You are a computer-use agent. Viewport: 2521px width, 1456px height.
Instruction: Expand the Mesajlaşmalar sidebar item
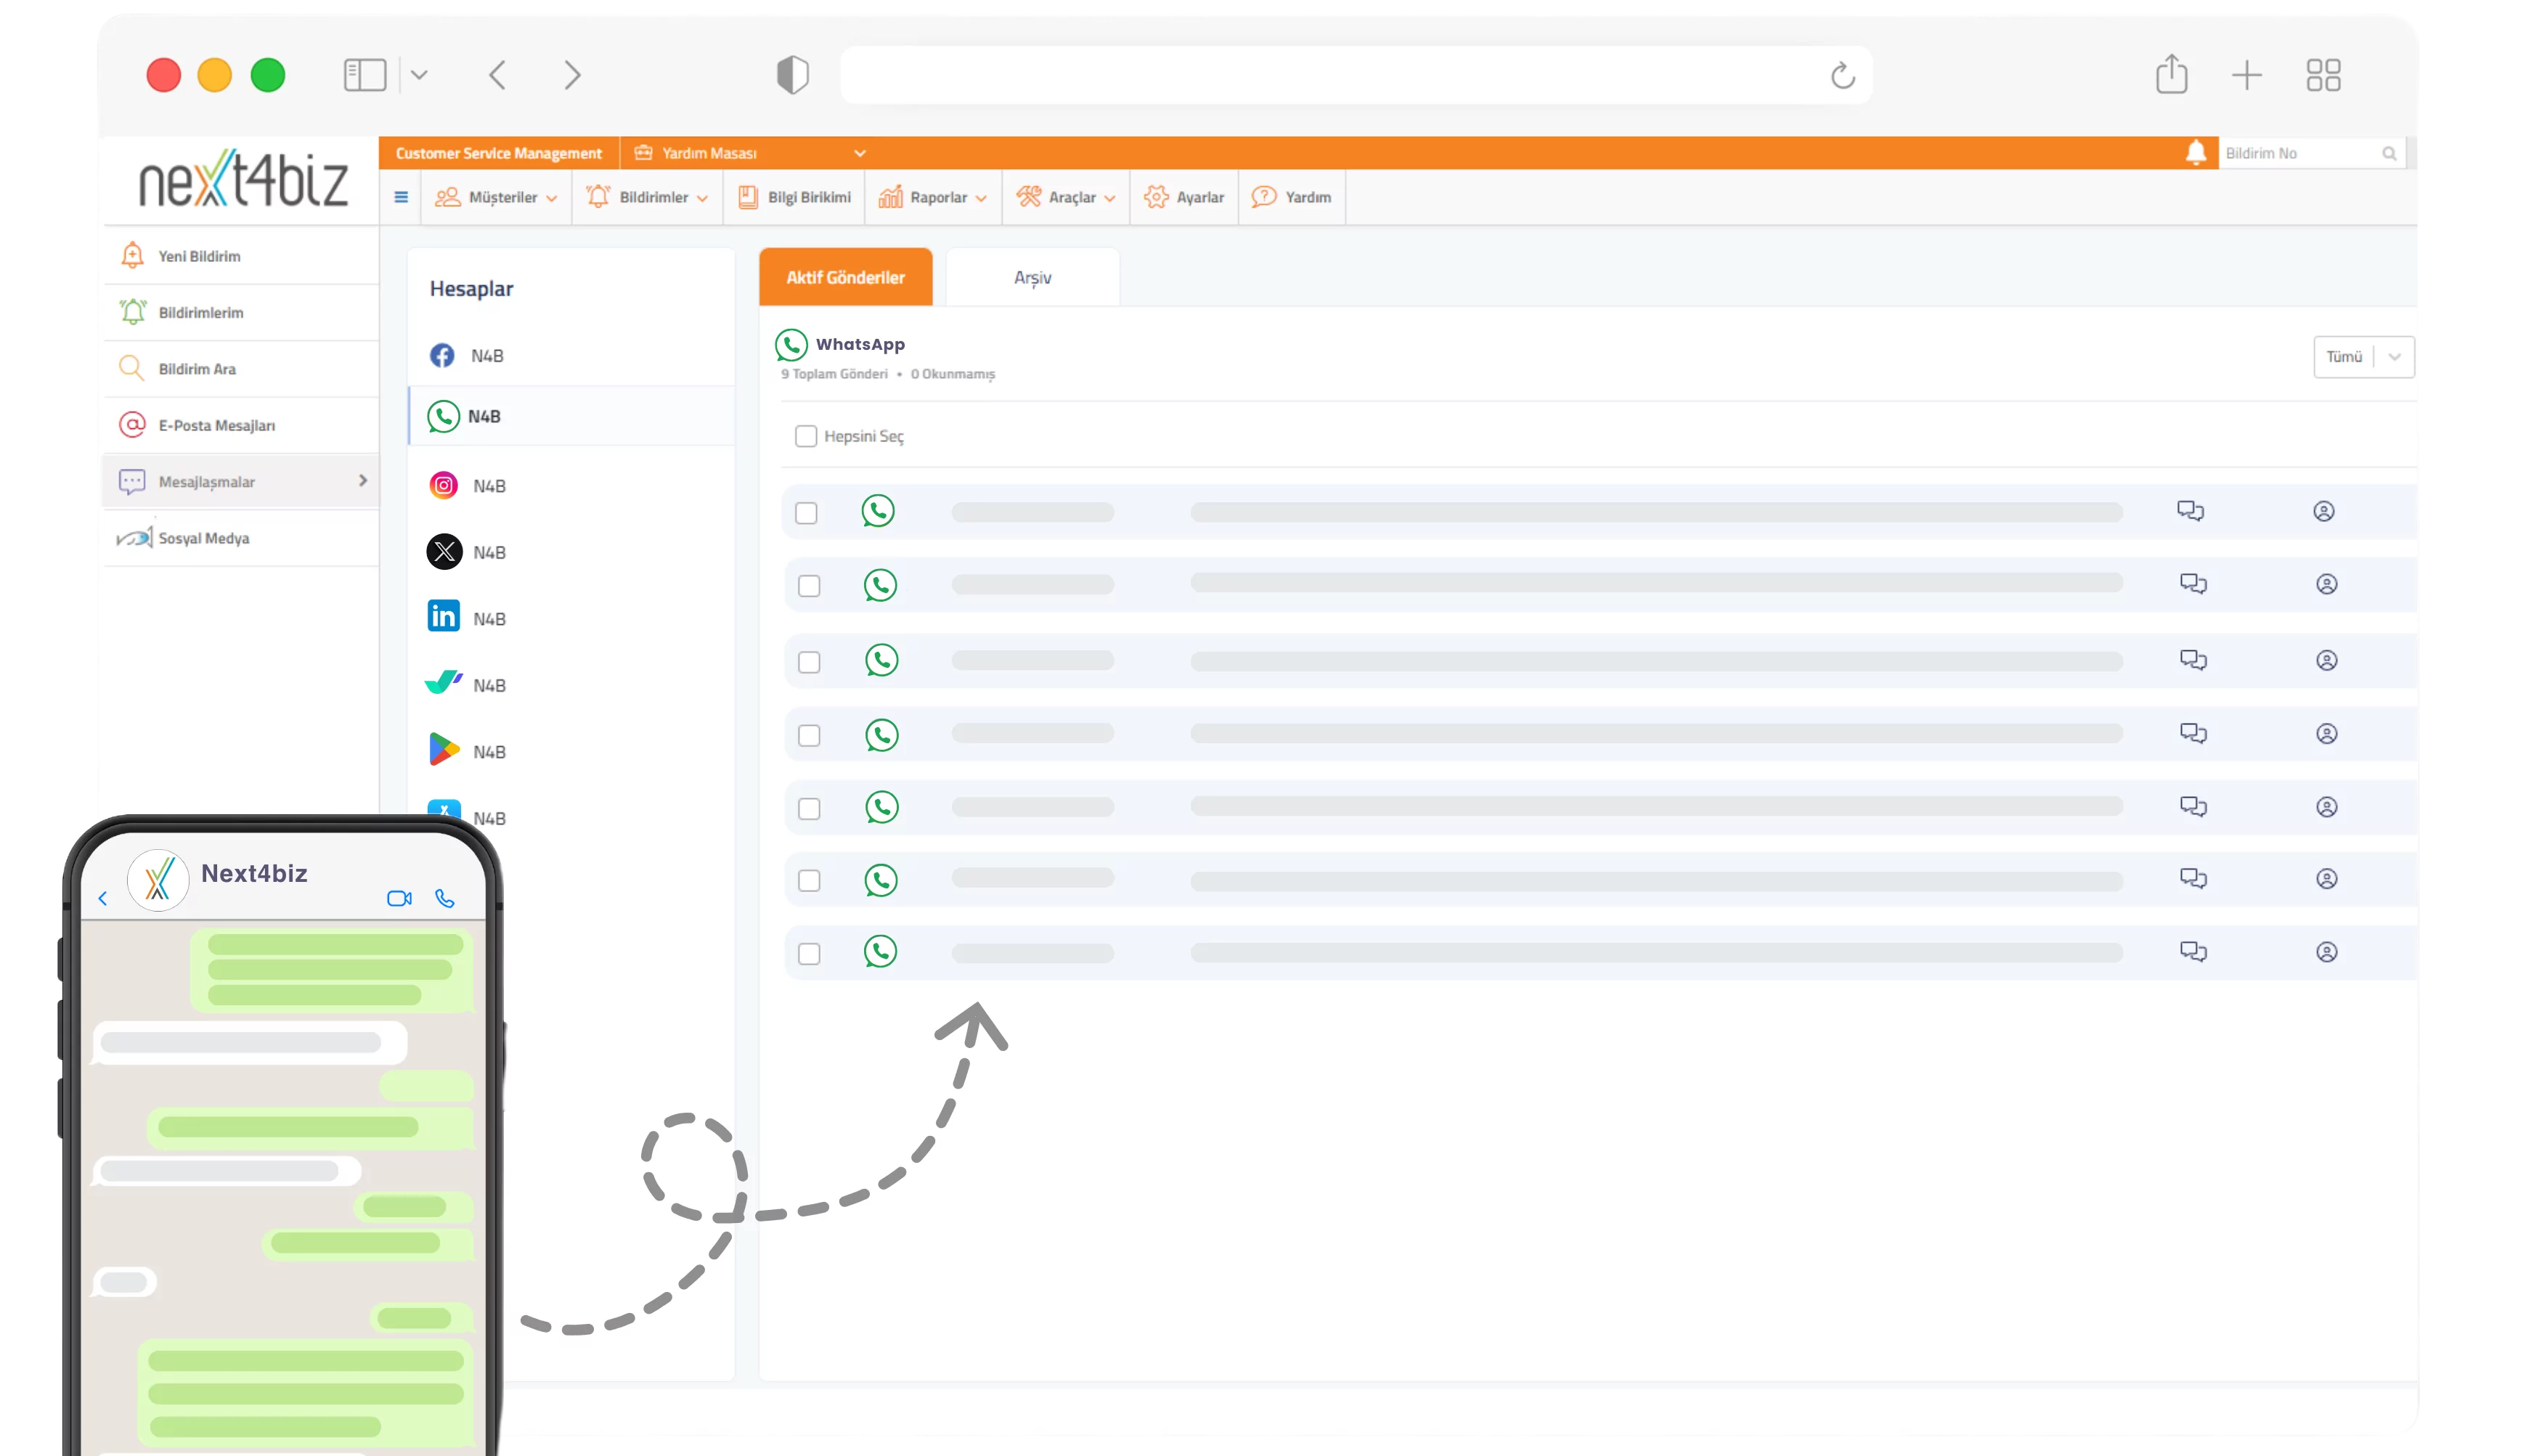pyautogui.click(x=241, y=482)
